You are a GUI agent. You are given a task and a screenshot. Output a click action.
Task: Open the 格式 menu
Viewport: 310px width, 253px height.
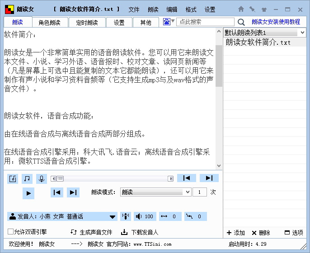click(x=191, y=9)
